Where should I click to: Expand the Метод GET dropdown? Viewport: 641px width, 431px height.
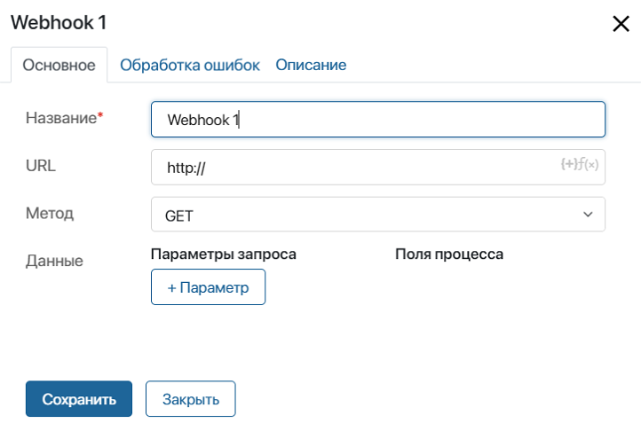coord(377,215)
